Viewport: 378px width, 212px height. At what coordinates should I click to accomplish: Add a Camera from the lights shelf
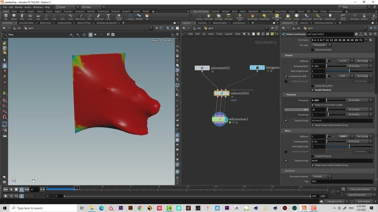coord(199,17)
